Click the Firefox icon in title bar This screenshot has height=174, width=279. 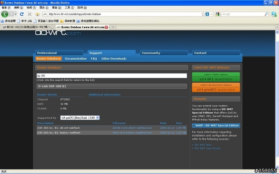click(x=2, y=3)
